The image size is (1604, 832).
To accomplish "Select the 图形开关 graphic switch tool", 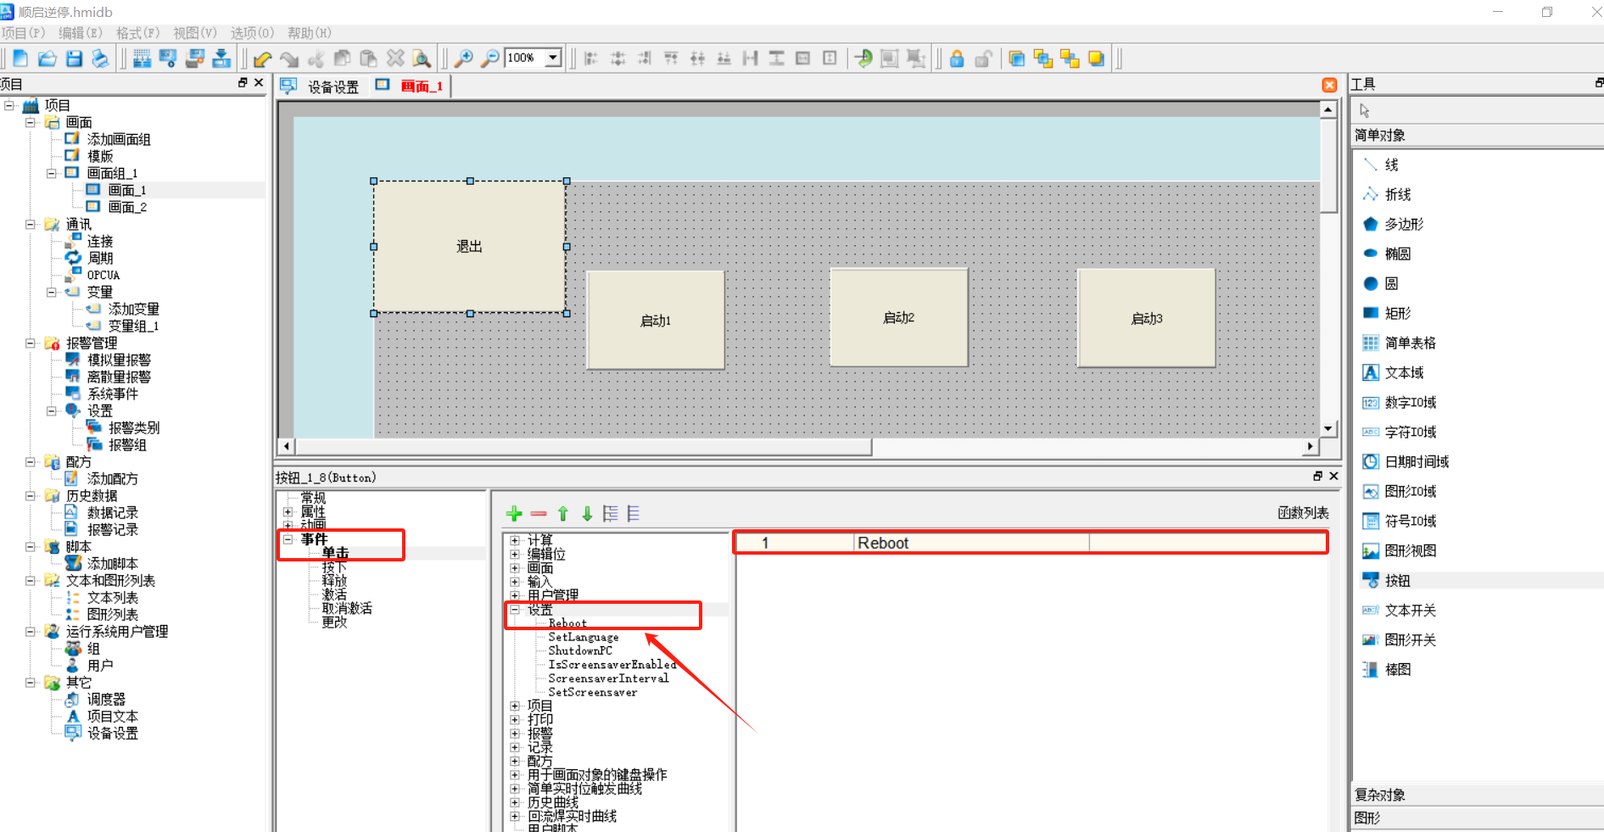I will (1410, 640).
